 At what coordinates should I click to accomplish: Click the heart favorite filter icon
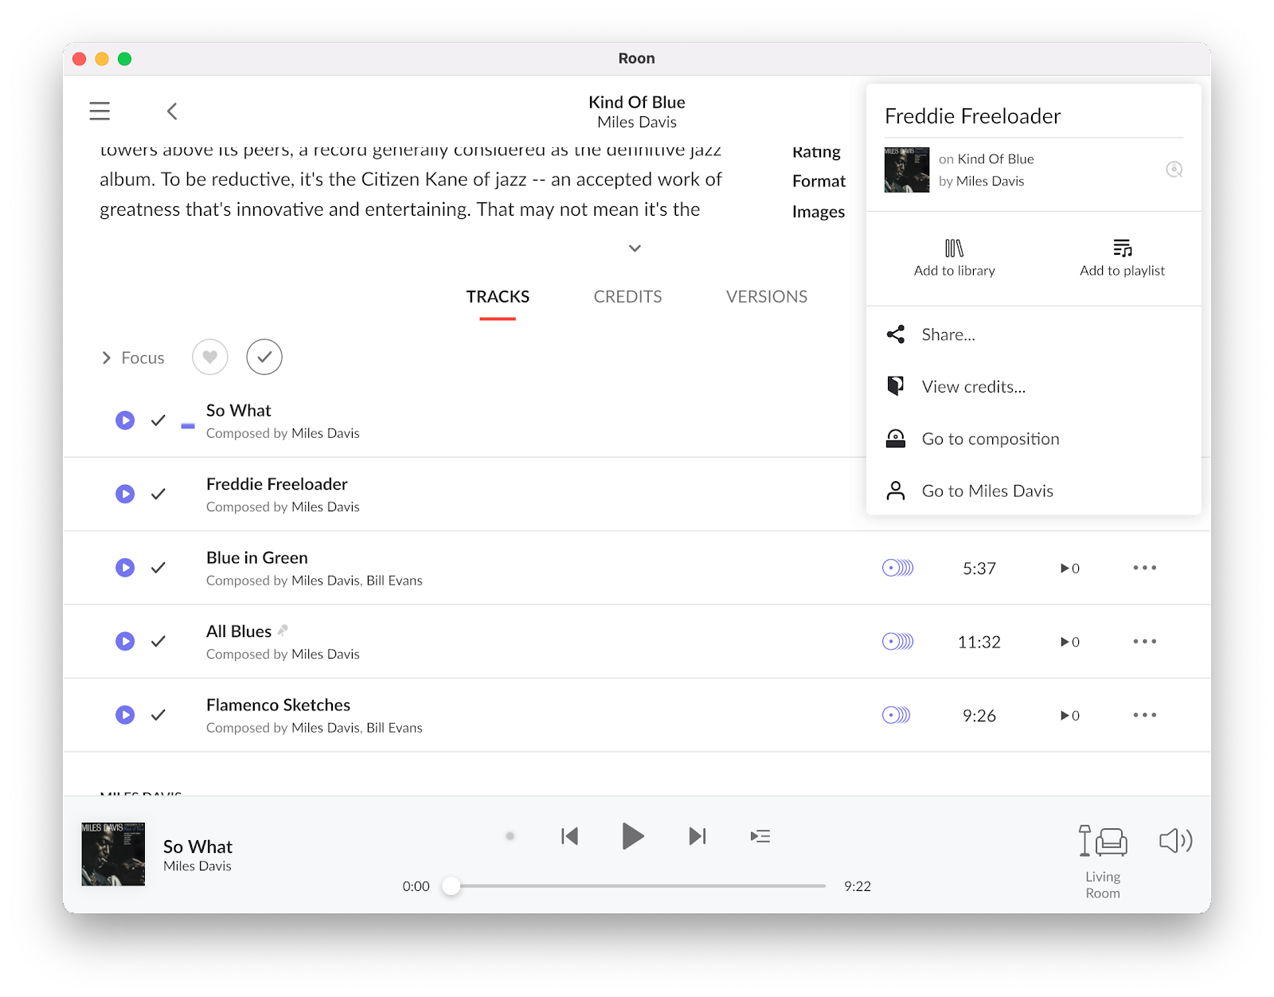pyautogui.click(x=210, y=357)
